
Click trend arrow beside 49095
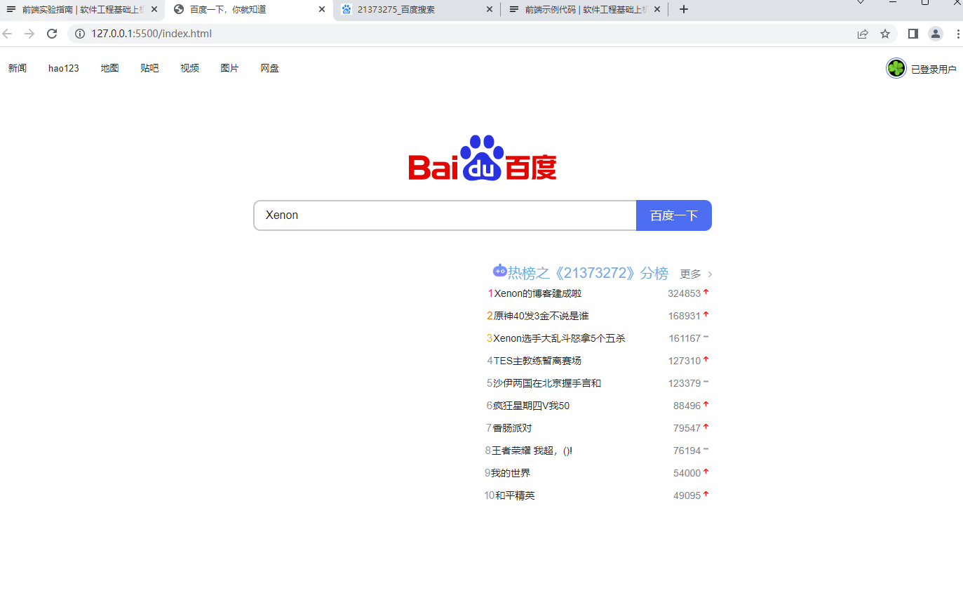click(706, 494)
